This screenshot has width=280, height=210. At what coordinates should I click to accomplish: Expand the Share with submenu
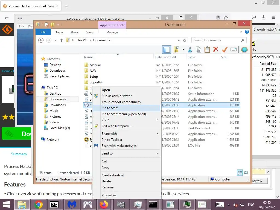[127, 133]
